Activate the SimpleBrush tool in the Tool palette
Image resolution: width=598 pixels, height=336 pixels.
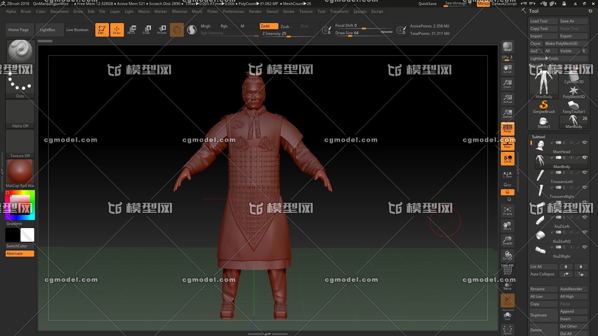[x=544, y=106]
